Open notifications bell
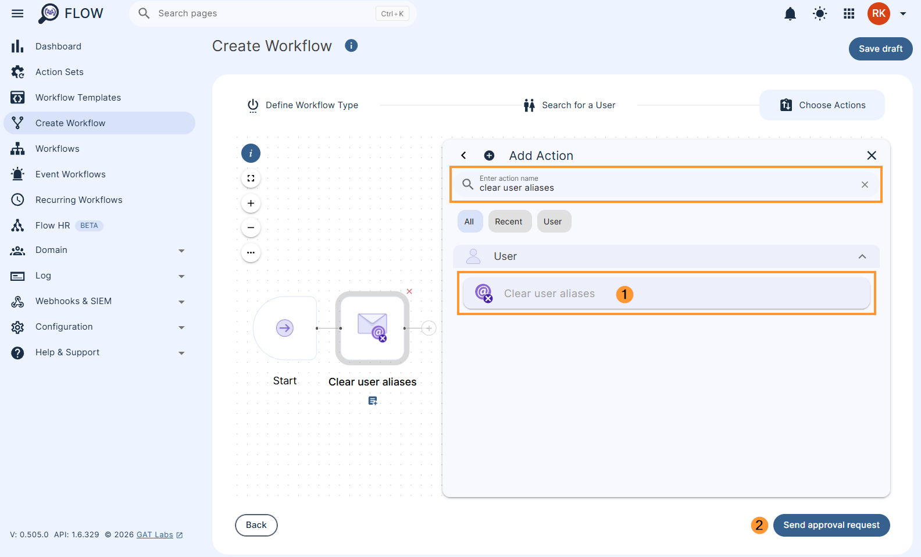Image resolution: width=921 pixels, height=557 pixels. pos(790,13)
